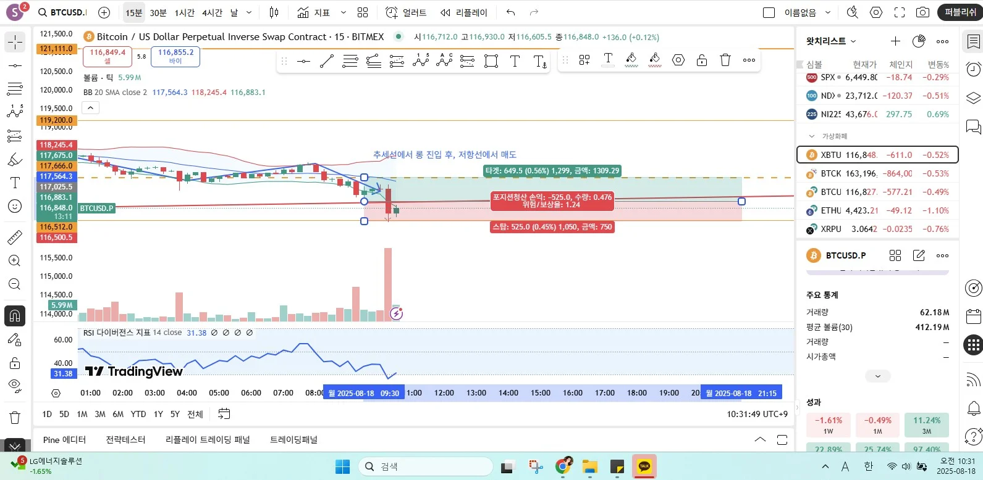
Task: Select the 5D date range
Action: coord(64,414)
